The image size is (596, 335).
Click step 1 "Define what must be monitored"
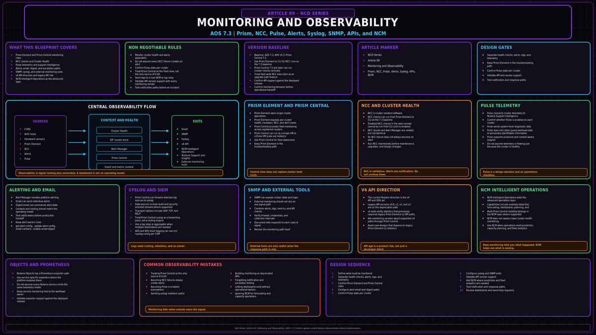point(355,273)
